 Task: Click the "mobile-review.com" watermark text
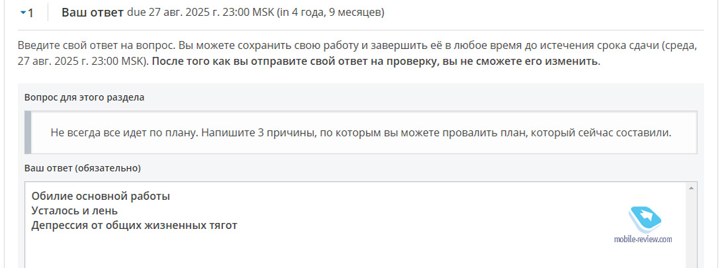pyautogui.click(x=643, y=239)
